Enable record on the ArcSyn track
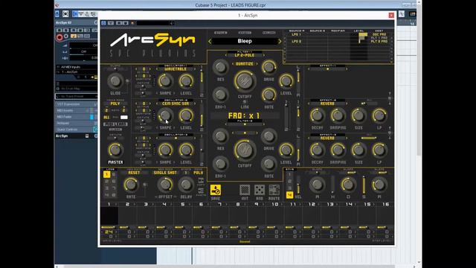The height and width of the screenshot is (268, 476). click(x=59, y=37)
